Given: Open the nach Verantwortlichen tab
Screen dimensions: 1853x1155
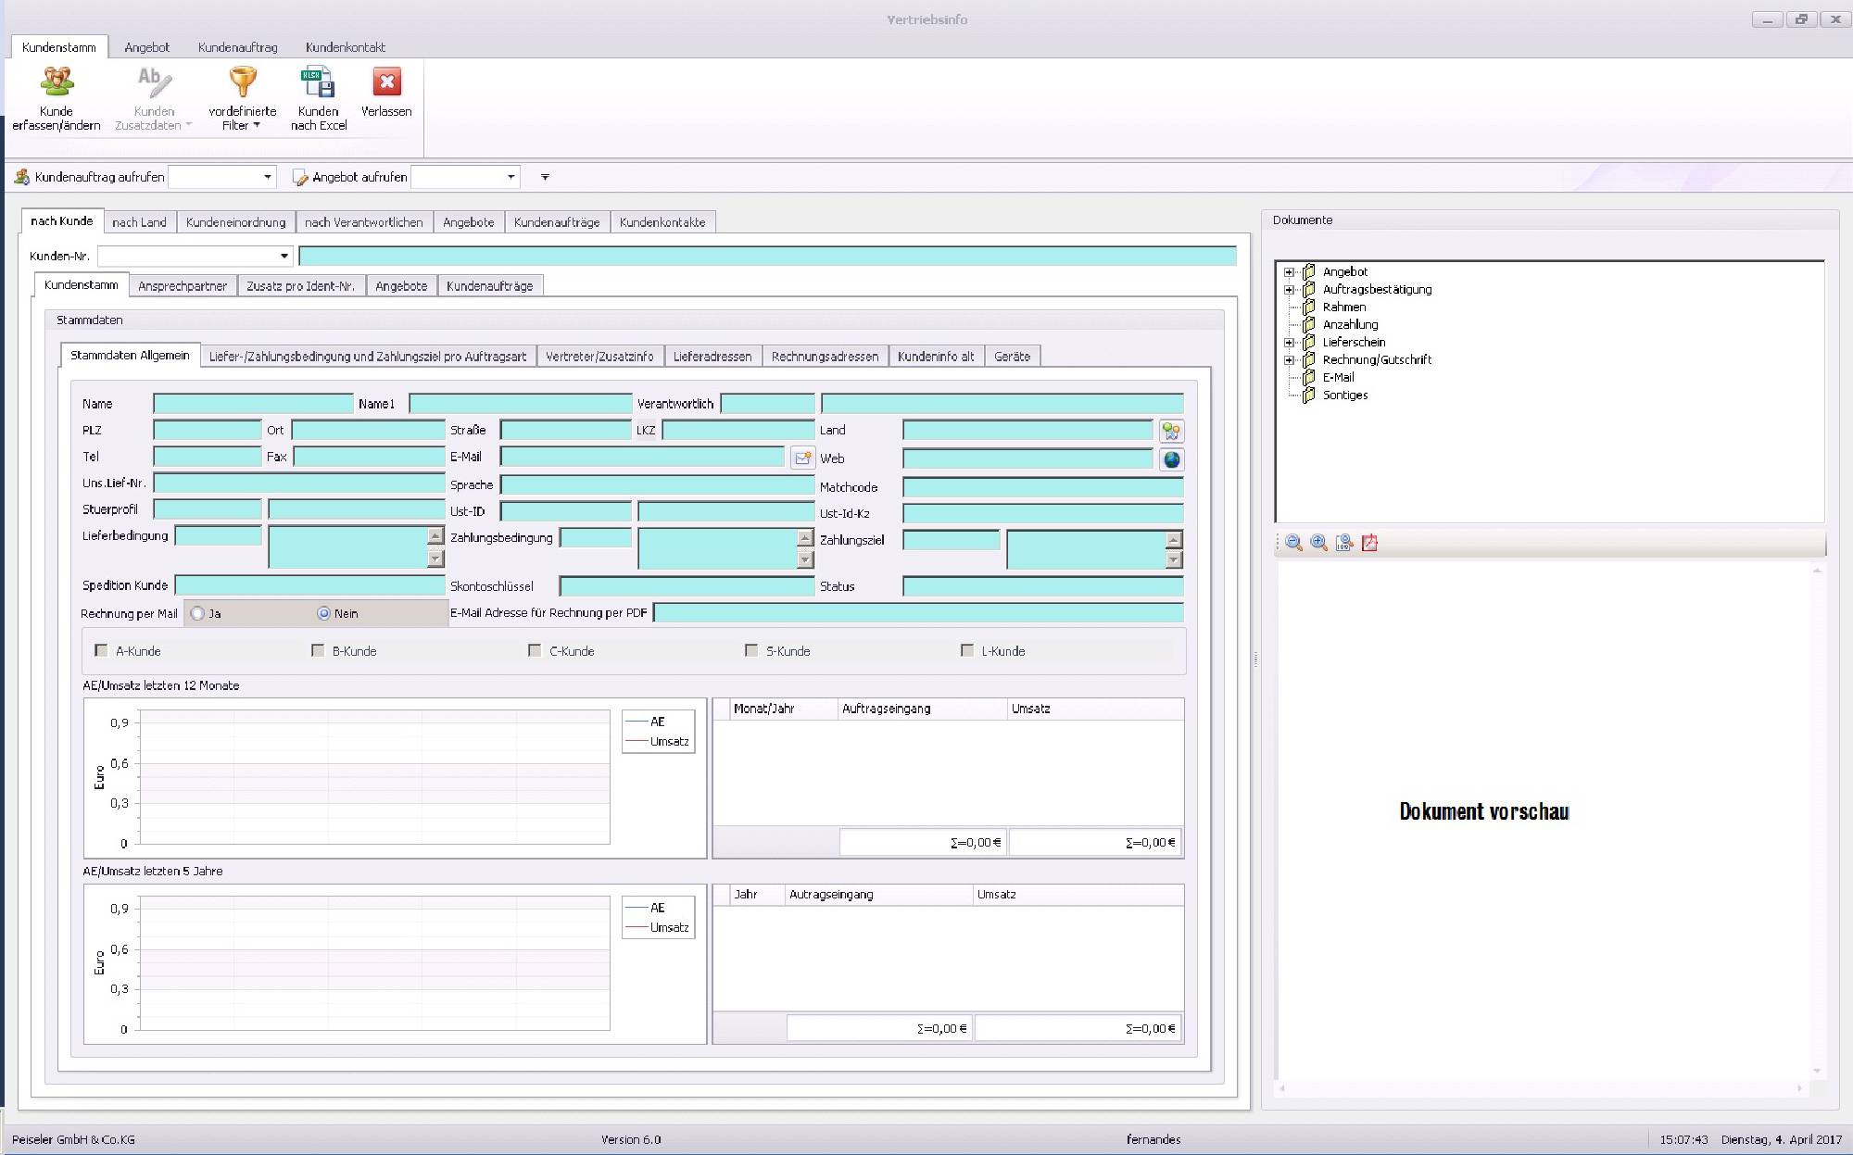Looking at the screenshot, I should 364,222.
